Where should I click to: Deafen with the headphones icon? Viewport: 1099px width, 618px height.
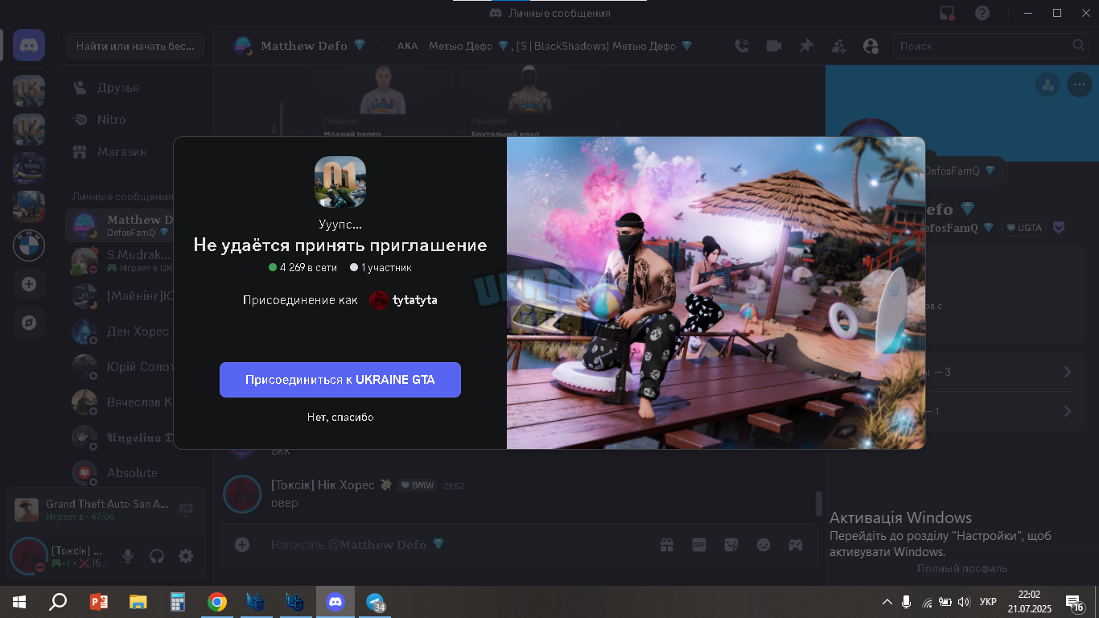tap(157, 555)
